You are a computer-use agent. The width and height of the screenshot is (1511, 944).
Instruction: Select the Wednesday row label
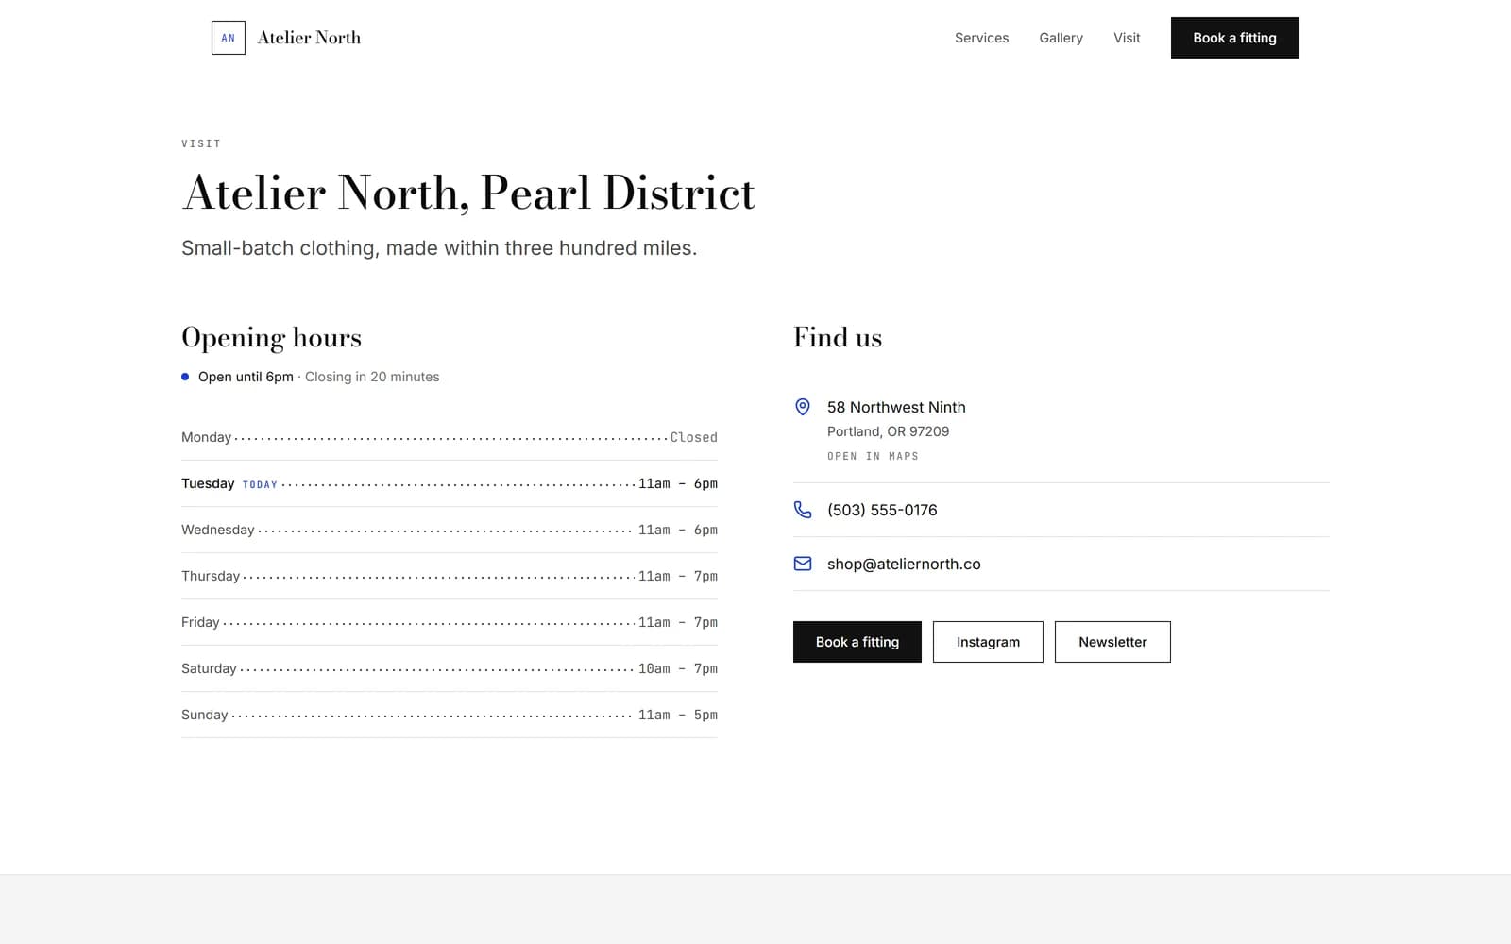tap(218, 530)
